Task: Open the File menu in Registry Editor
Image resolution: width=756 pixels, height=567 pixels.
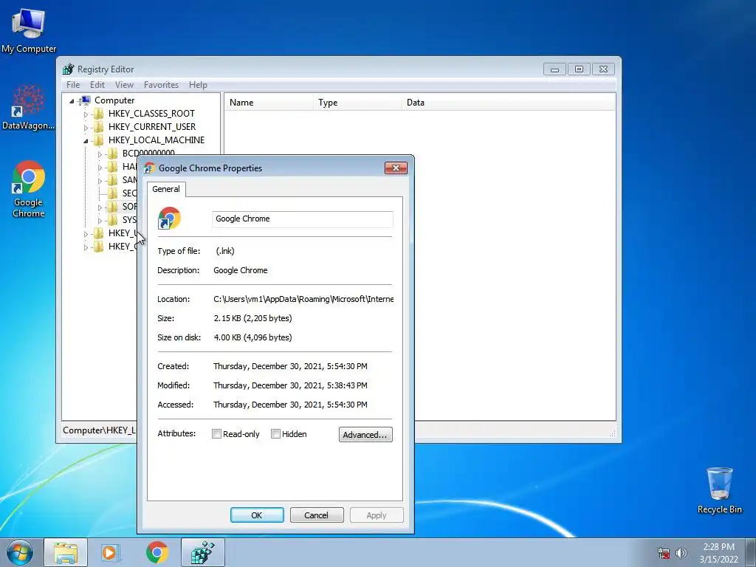Action: point(73,85)
